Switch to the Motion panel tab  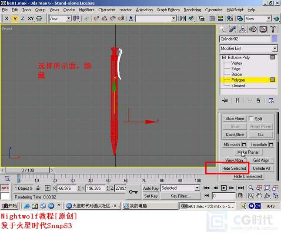click(x=253, y=29)
